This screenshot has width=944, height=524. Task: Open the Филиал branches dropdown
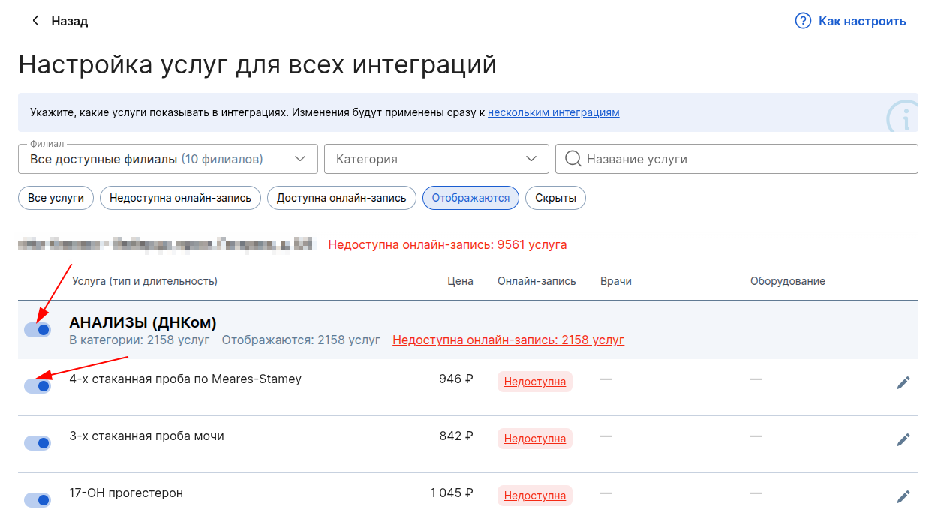point(168,159)
